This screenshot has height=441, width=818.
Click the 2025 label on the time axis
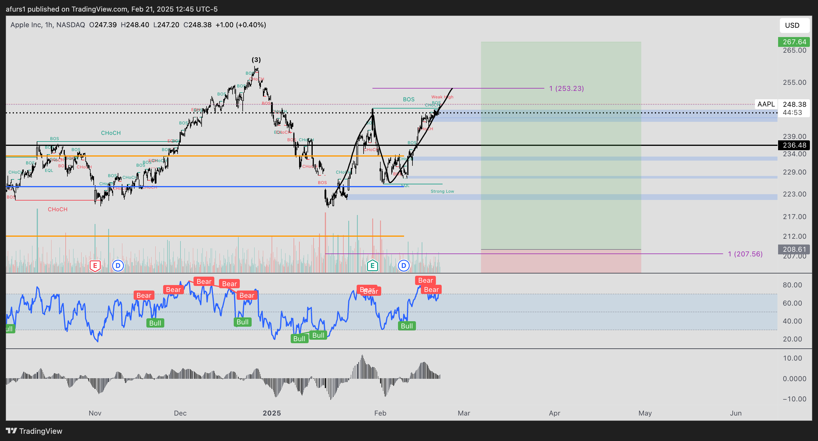point(272,413)
